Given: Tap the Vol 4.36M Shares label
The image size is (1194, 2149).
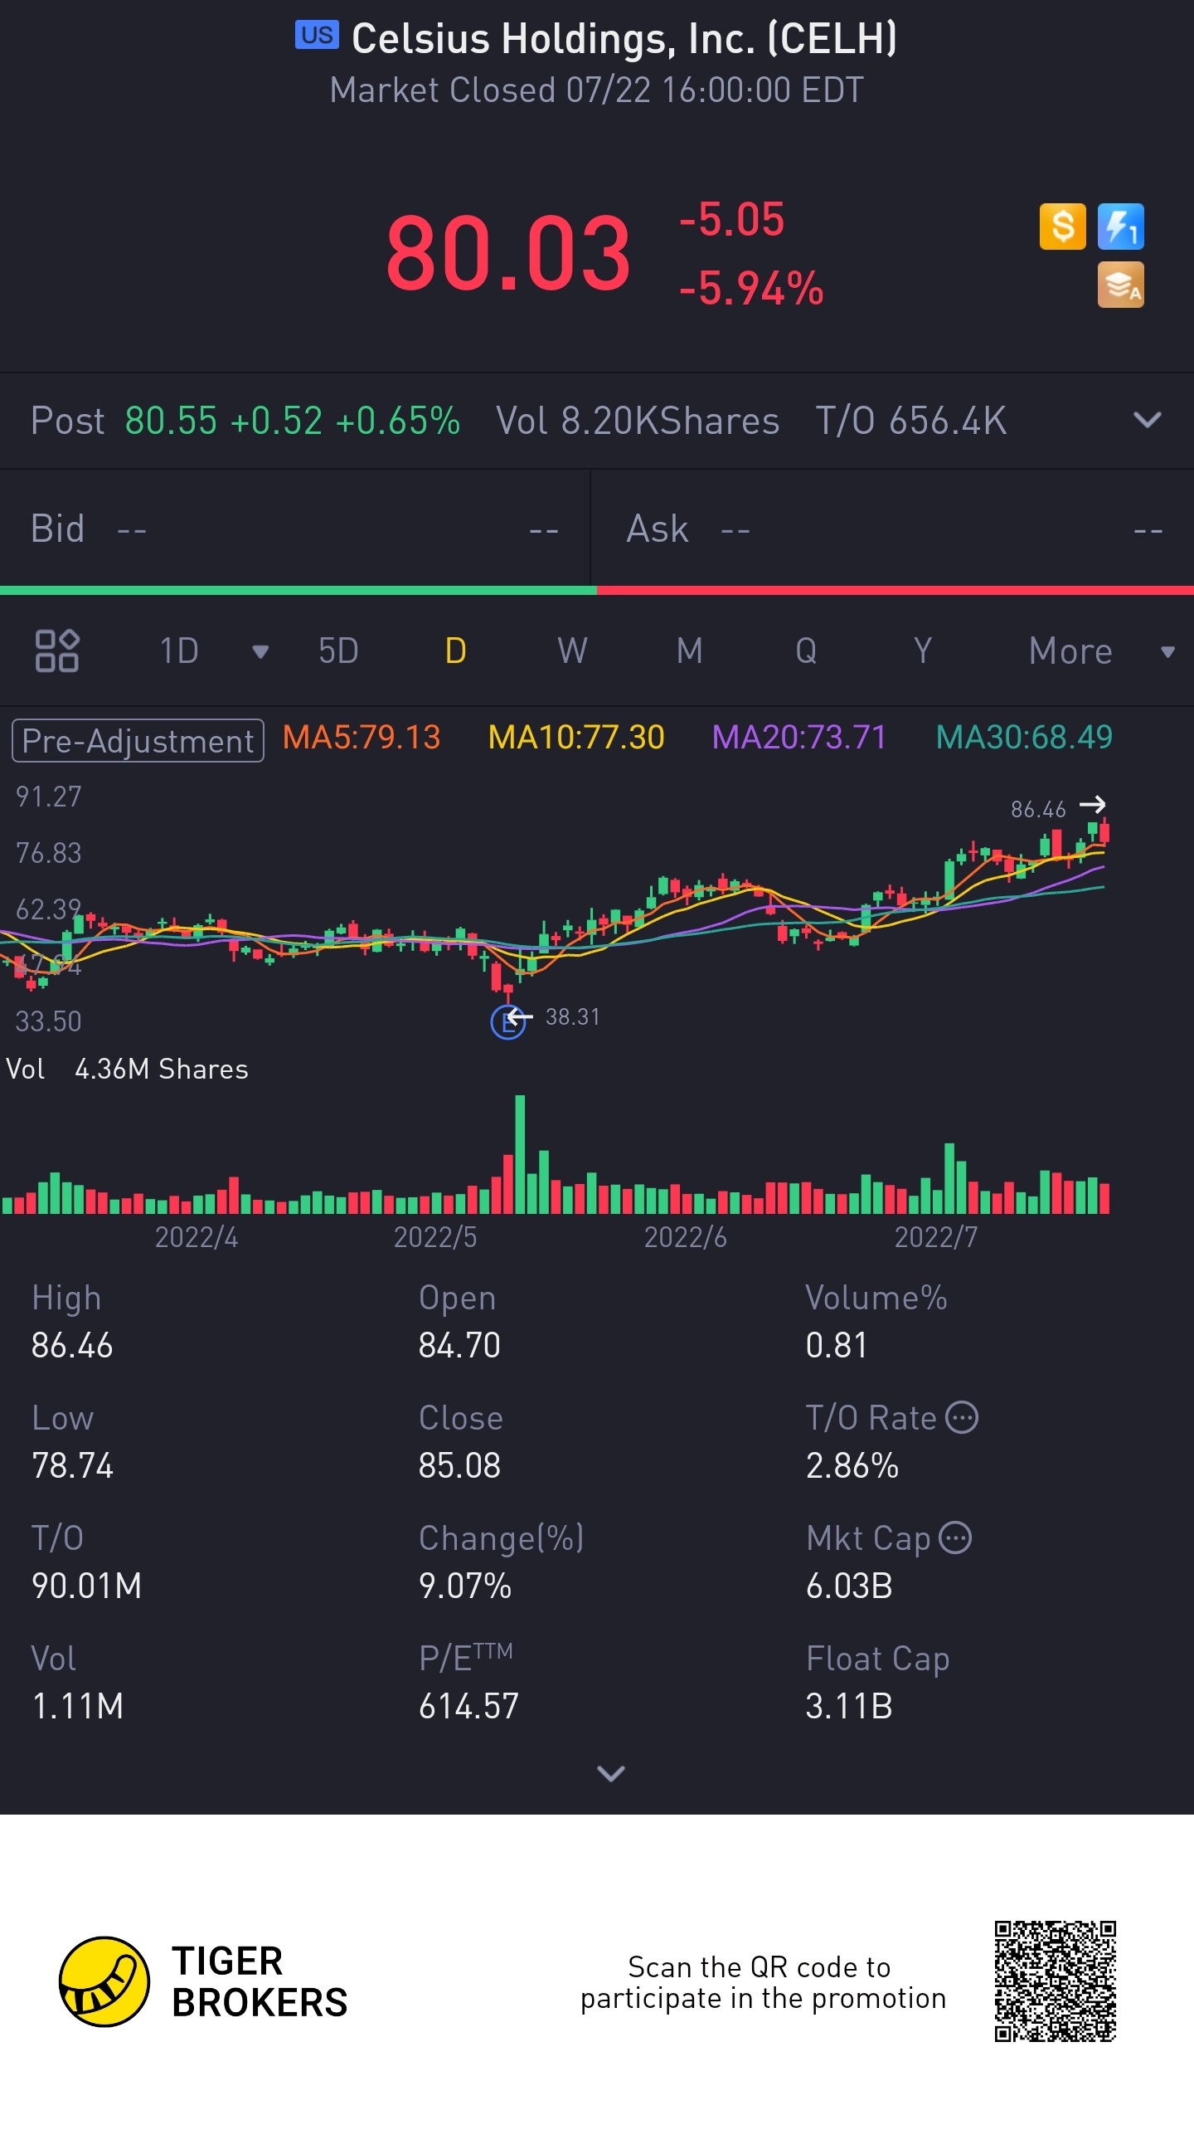Looking at the screenshot, I should pyautogui.click(x=127, y=1070).
